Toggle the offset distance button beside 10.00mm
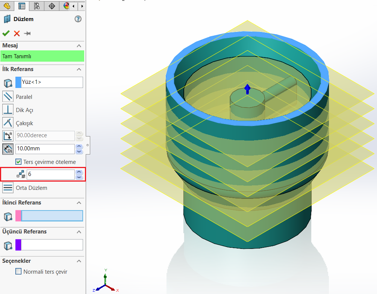Image resolution: width=377 pixels, height=294 pixels. 8,149
